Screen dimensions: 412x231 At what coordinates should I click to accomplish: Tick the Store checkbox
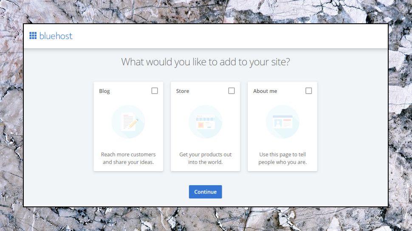click(231, 91)
